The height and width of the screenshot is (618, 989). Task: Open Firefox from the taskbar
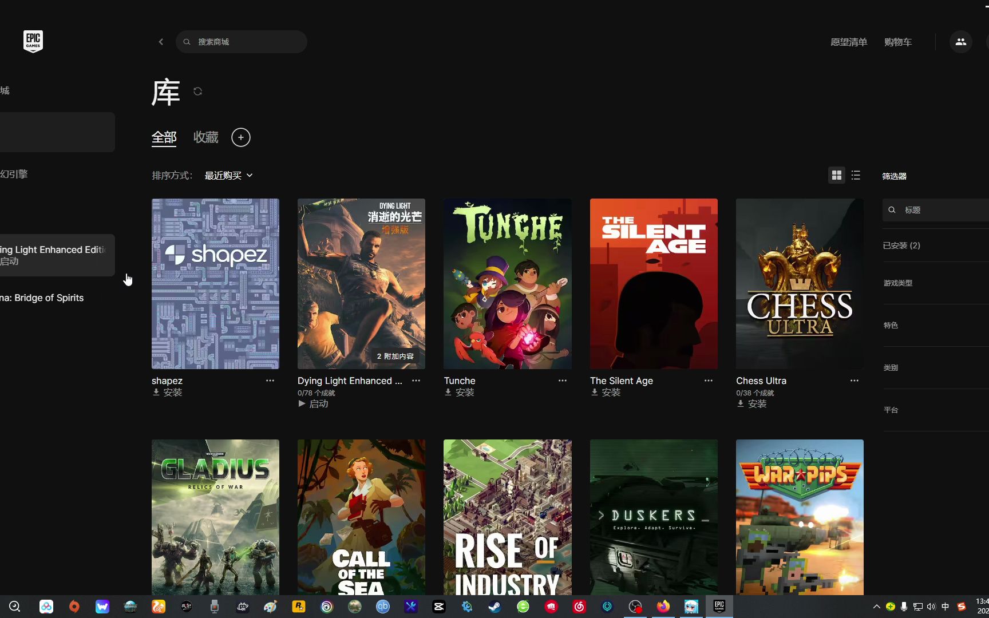pyautogui.click(x=663, y=607)
